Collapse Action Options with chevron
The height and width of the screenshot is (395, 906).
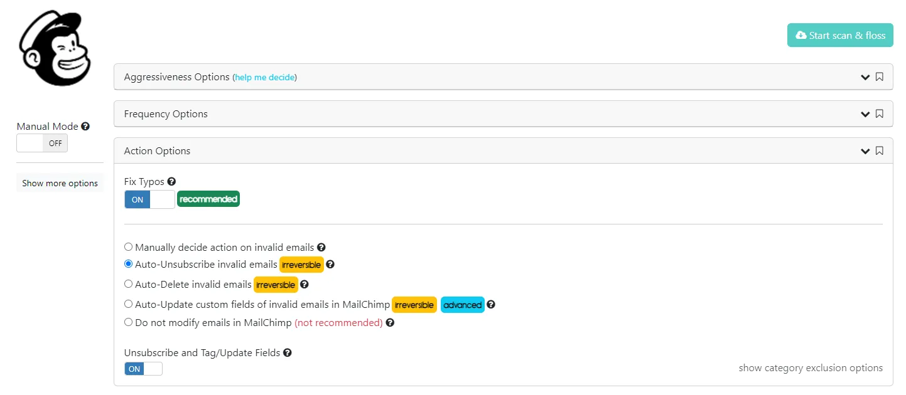click(865, 151)
